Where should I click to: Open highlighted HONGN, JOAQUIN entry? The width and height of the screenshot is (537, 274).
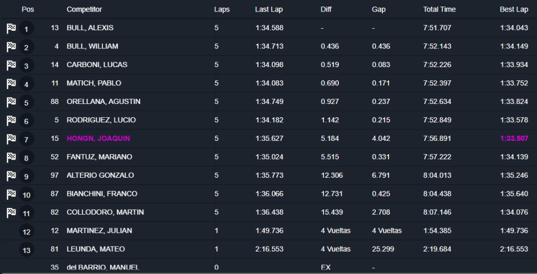point(98,139)
